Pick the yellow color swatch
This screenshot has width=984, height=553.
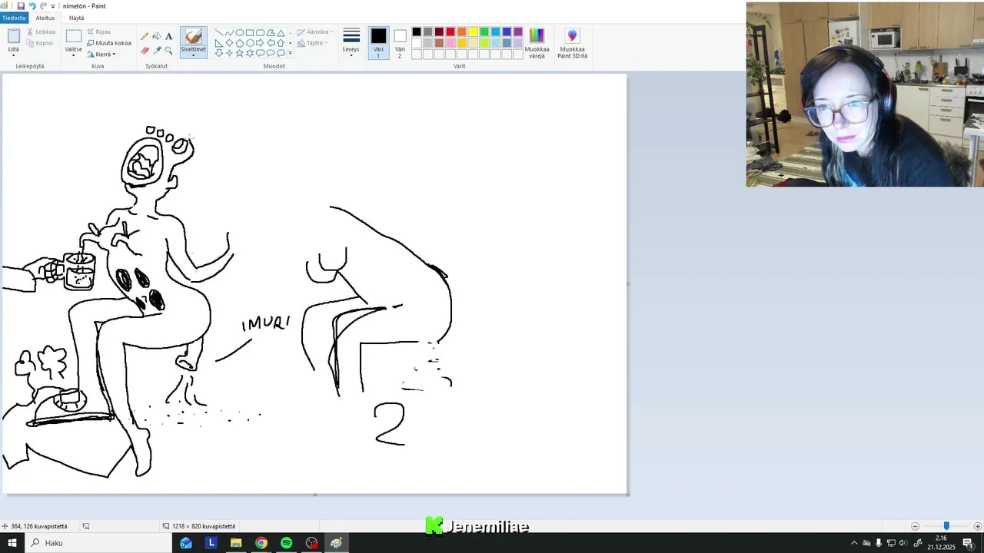[473, 31]
